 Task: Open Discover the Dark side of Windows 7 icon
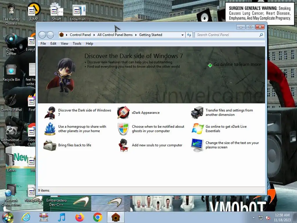coord(50,113)
